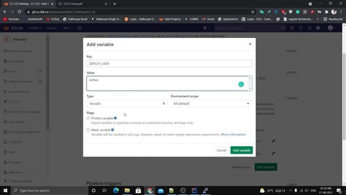Open the Mail app from the taskbar
346x195 pixels.
pos(161,190)
